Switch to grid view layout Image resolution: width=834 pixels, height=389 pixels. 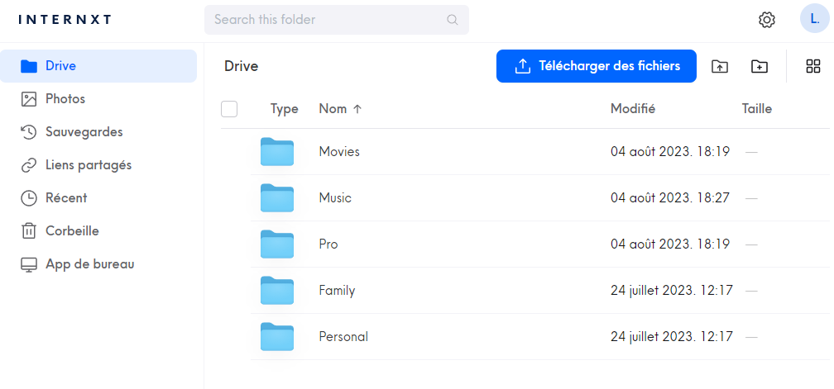(x=812, y=67)
